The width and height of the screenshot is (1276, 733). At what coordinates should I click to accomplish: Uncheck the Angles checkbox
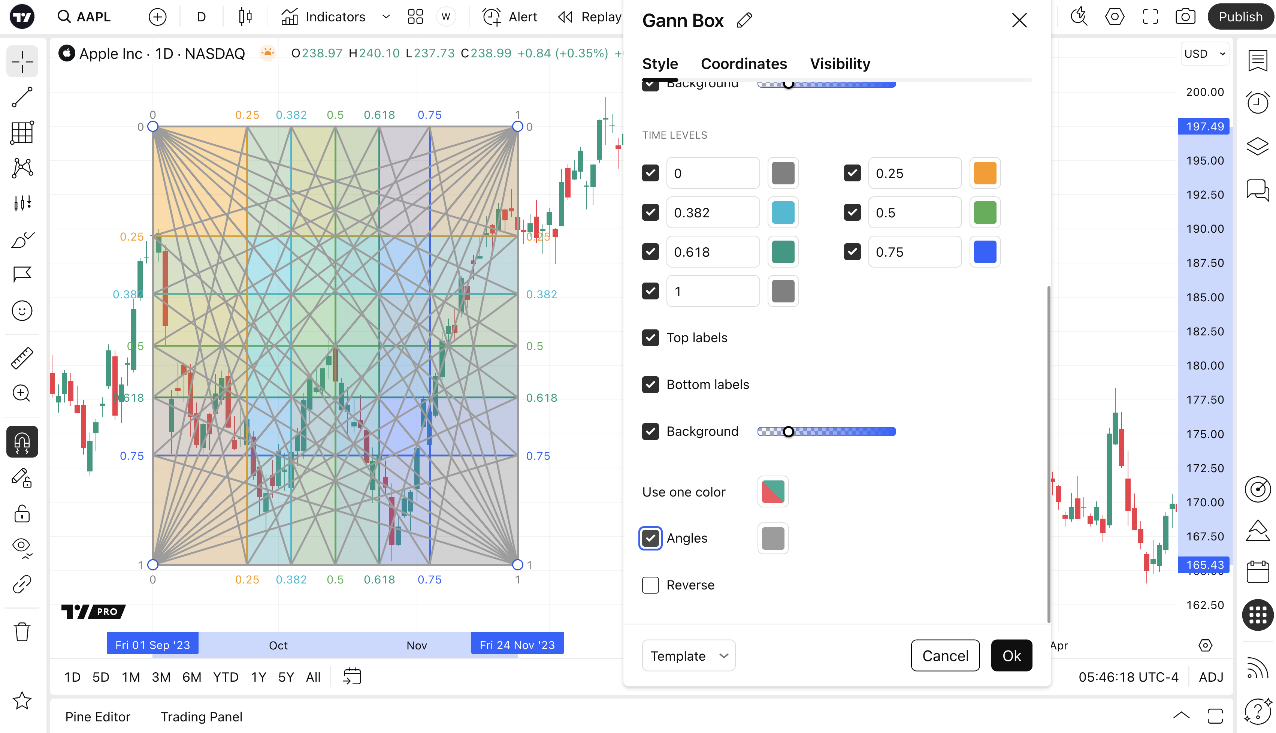point(650,538)
